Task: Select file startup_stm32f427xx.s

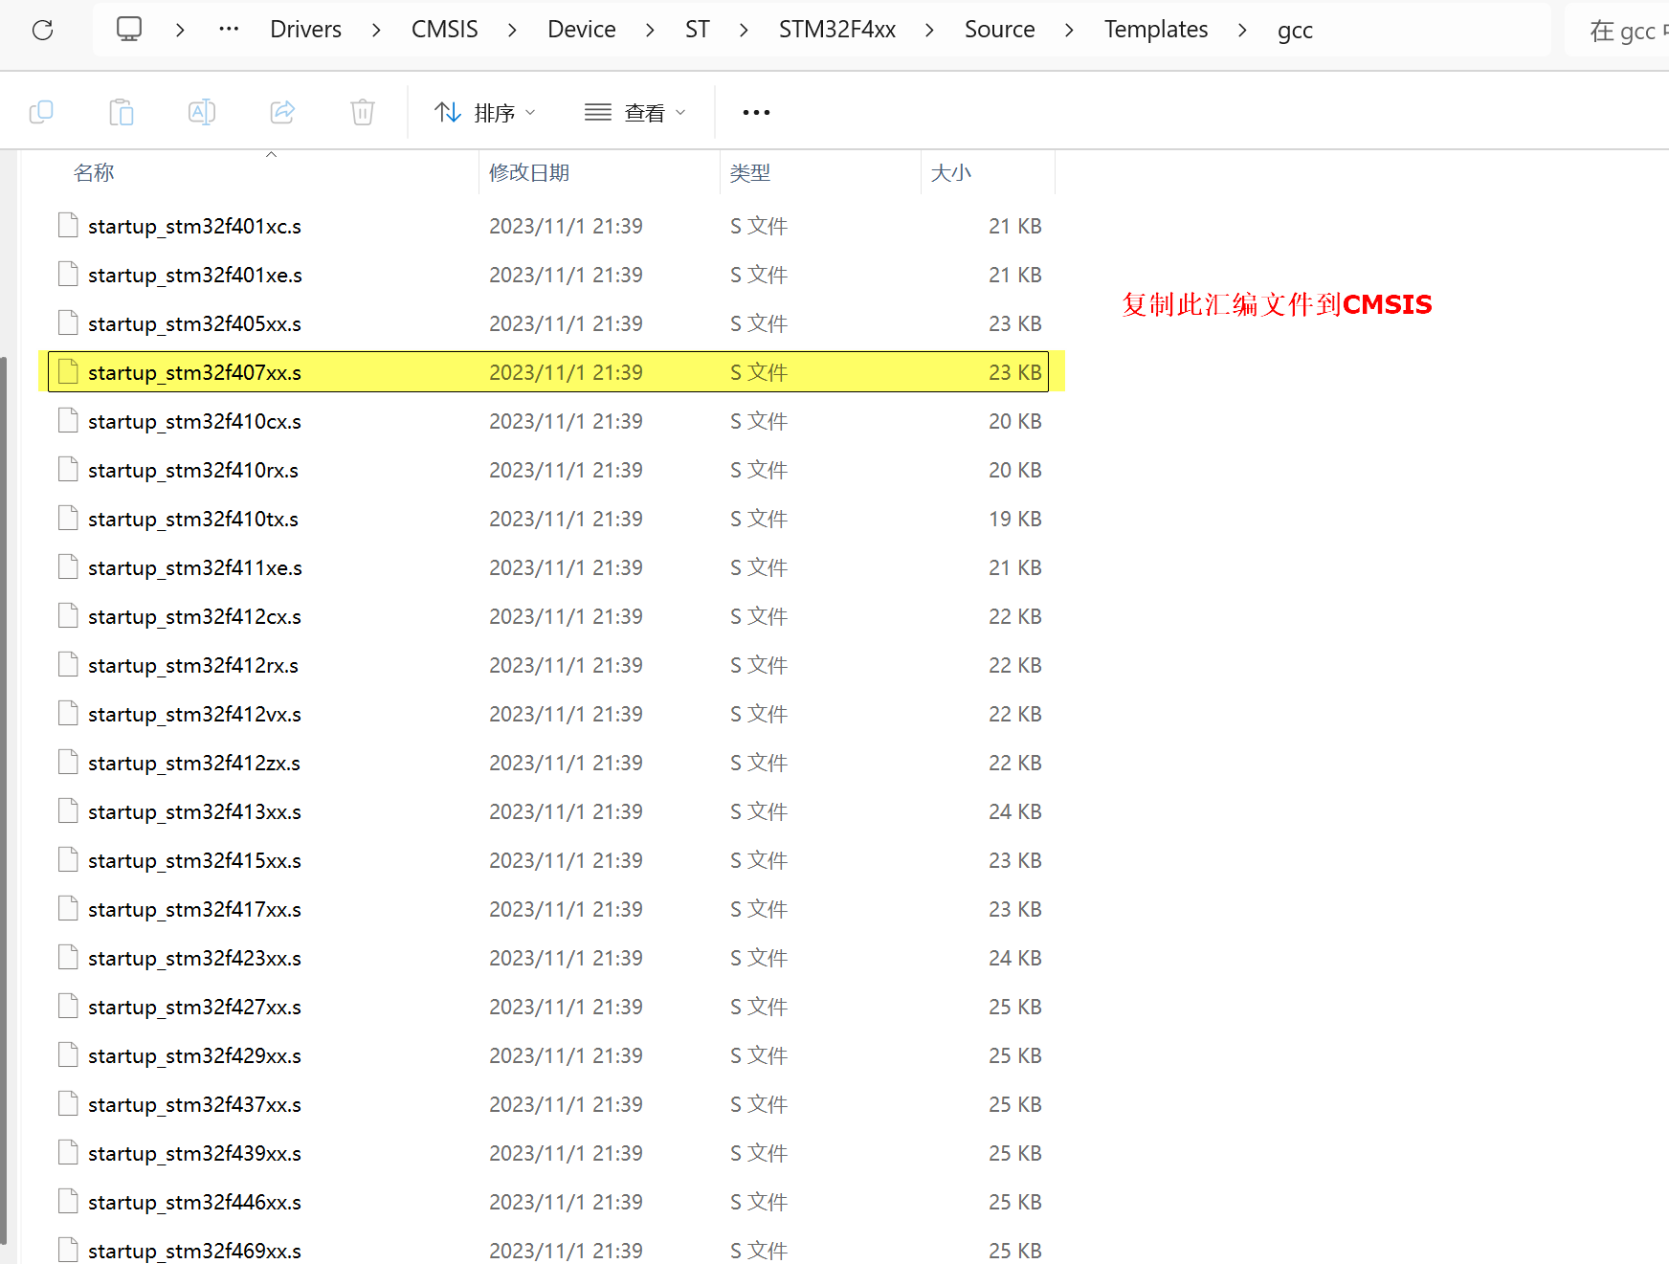Action: click(x=194, y=1007)
